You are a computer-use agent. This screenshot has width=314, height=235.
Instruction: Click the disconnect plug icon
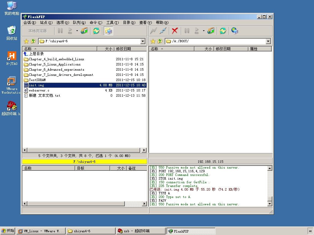click(x=163, y=31)
